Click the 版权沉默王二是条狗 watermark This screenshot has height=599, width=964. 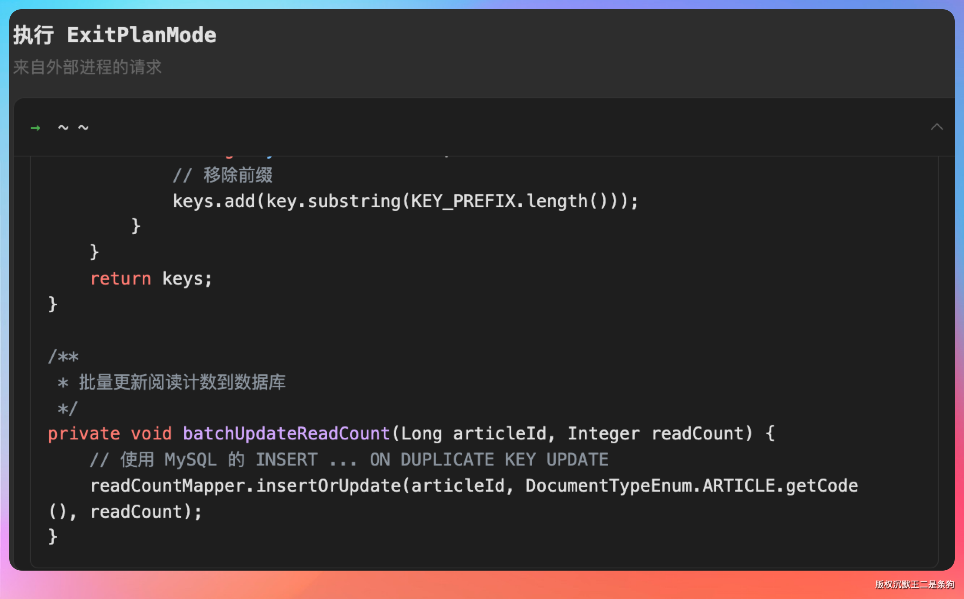click(914, 584)
